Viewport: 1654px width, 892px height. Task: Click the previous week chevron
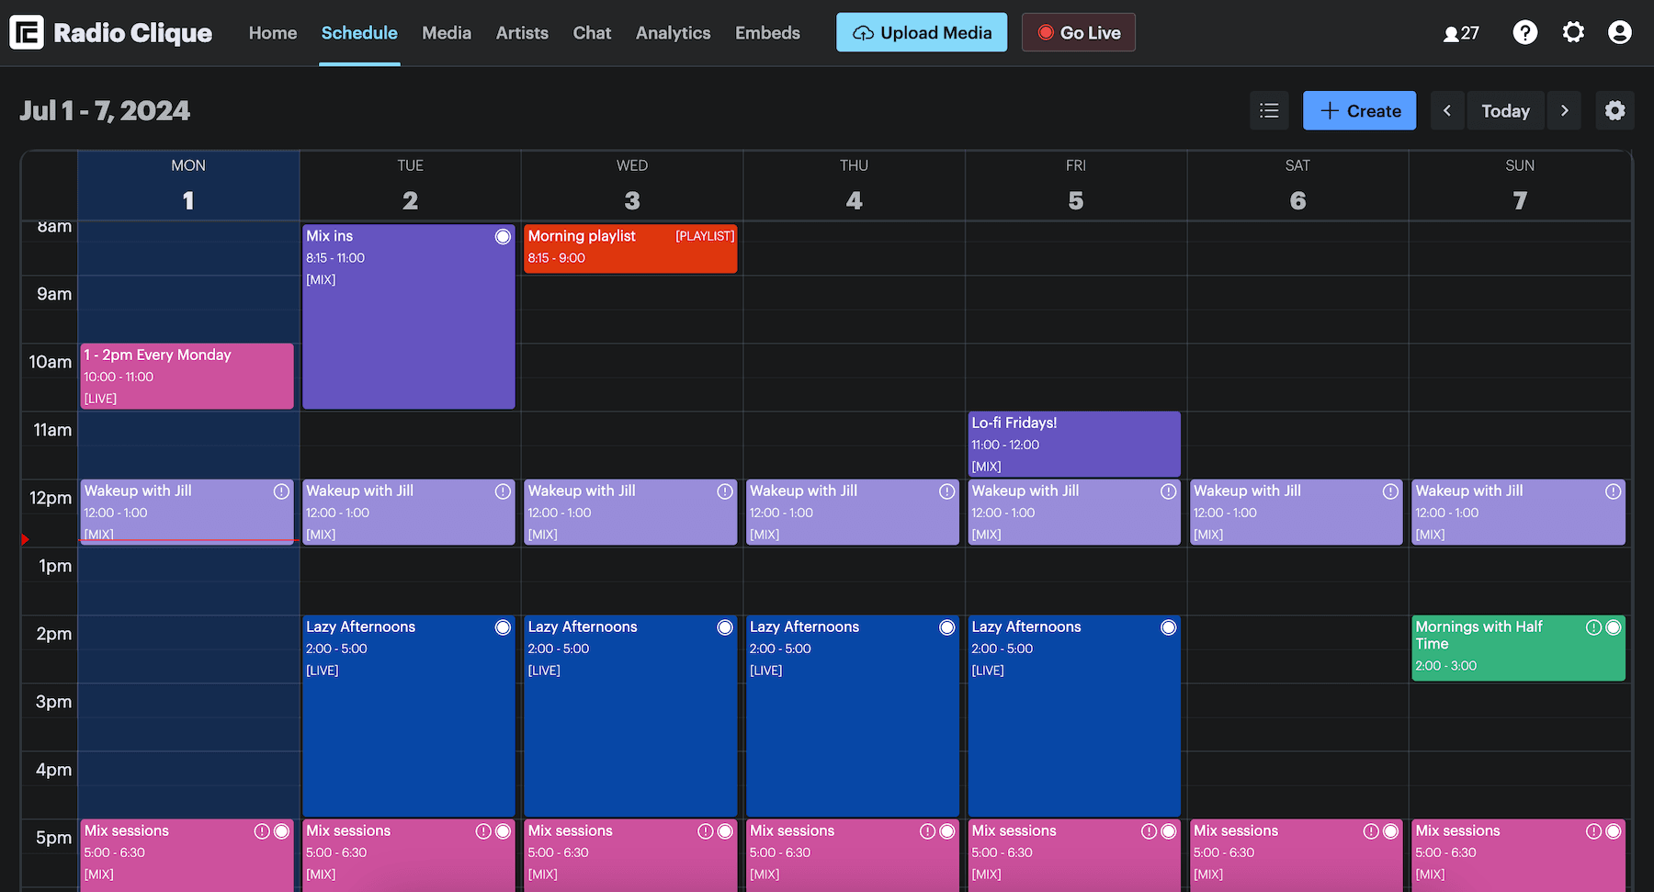(x=1447, y=110)
